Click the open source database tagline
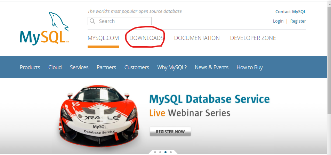 point(135,11)
